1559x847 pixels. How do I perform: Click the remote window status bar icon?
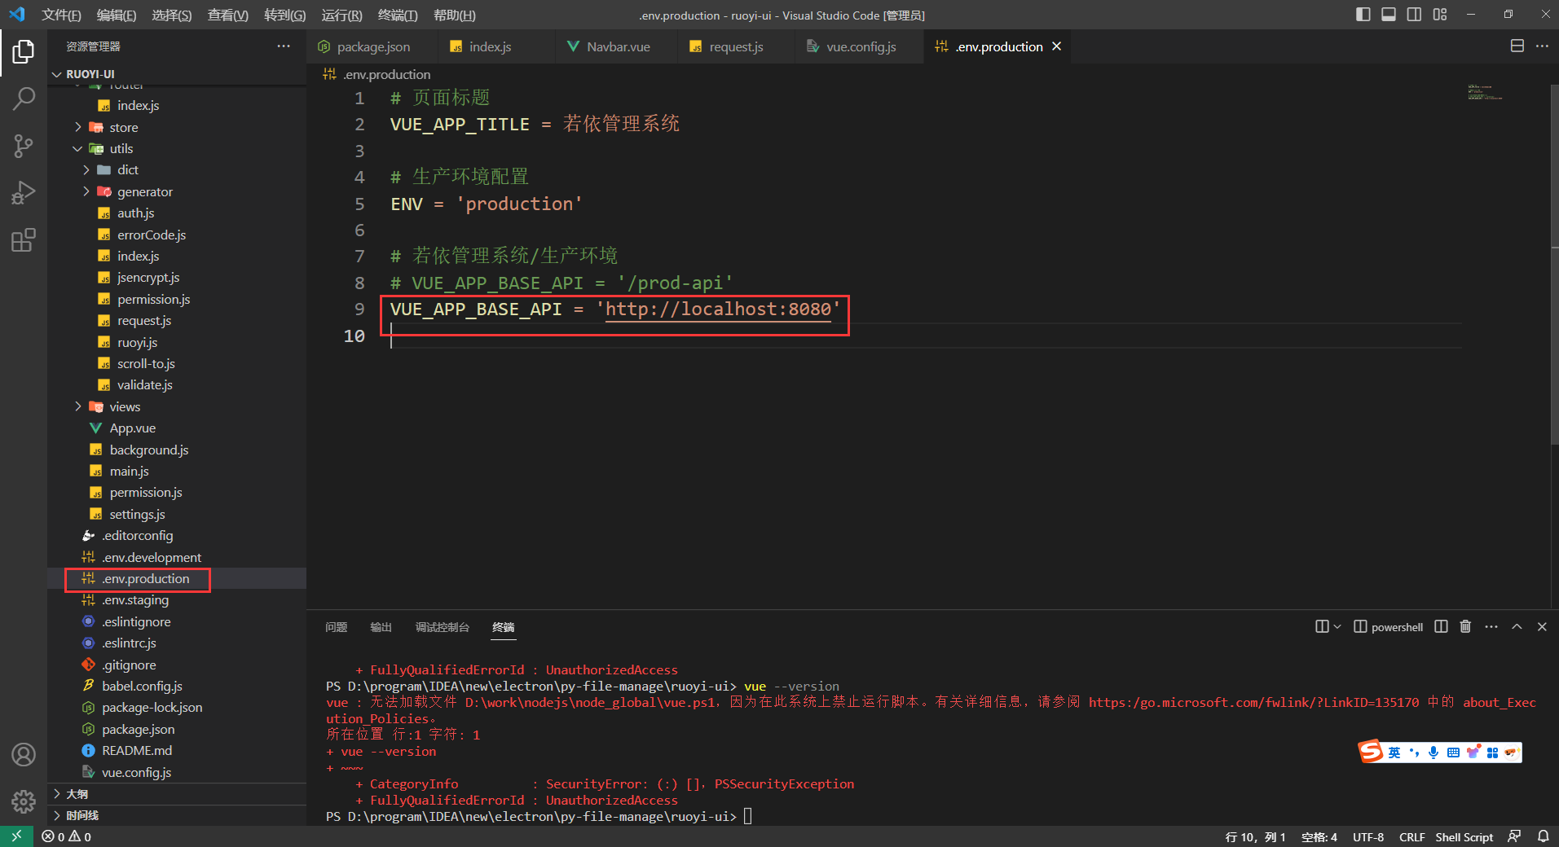coord(16,836)
